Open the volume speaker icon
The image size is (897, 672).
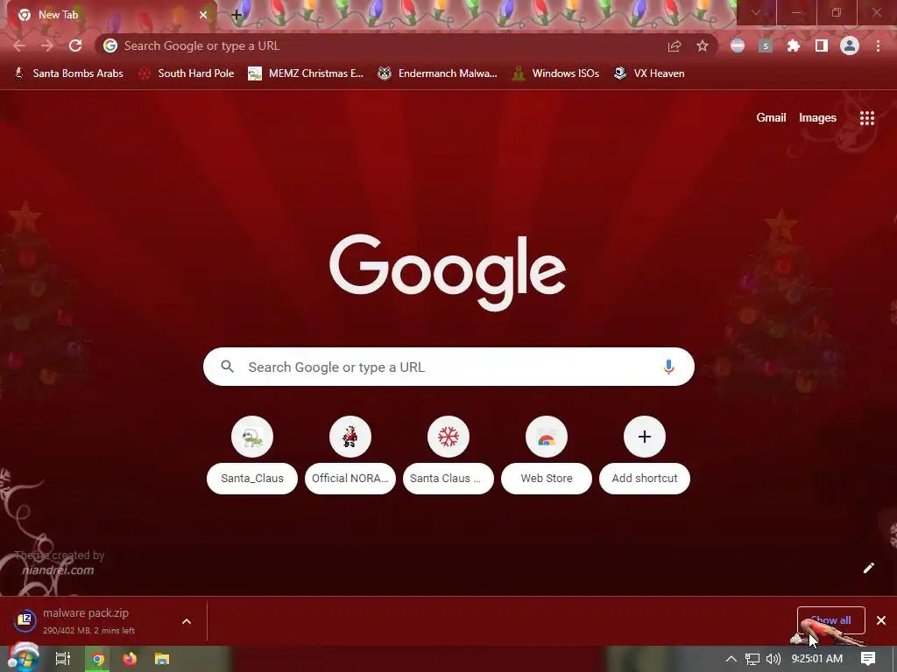[773, 659]
